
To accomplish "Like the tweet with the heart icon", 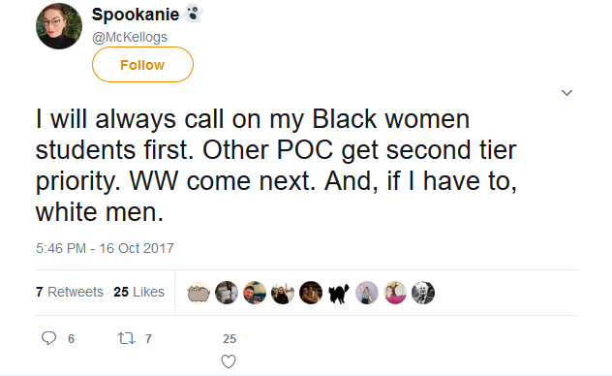I will coord(229,361).
